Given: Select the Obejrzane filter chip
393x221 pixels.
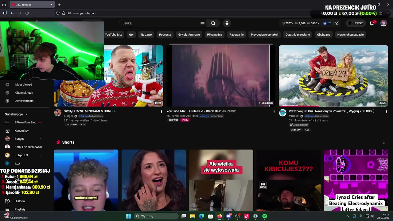Looking at the screenshot, I should (324, 35).
